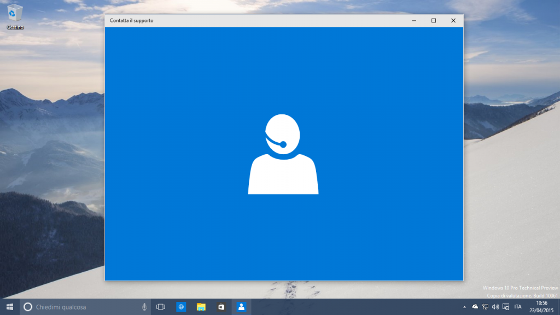560x315 pixels.
Task: Open the network status tray icon
Action: [485, 307]
